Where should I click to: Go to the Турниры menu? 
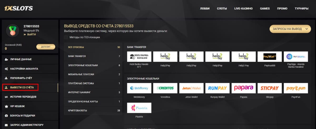[x=302, y=8]
